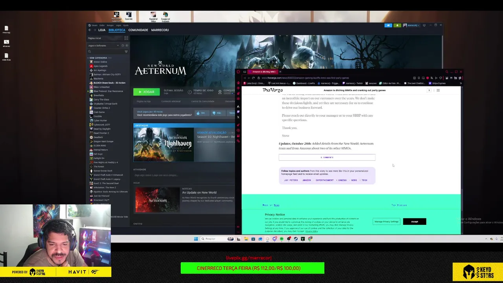Viewport: 503px width, 283px height.
Task: Click the COMMENTS button below article
Action: pyautogui.click(x=327, y=157)
